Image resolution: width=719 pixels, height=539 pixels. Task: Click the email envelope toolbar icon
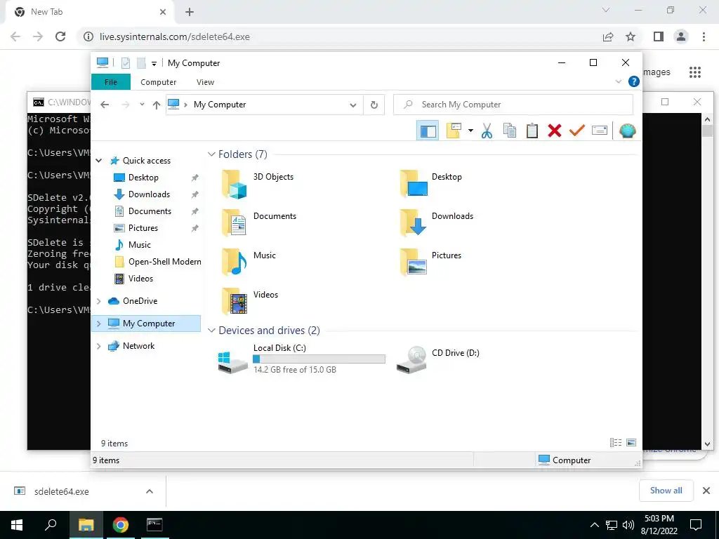point(600,131)
